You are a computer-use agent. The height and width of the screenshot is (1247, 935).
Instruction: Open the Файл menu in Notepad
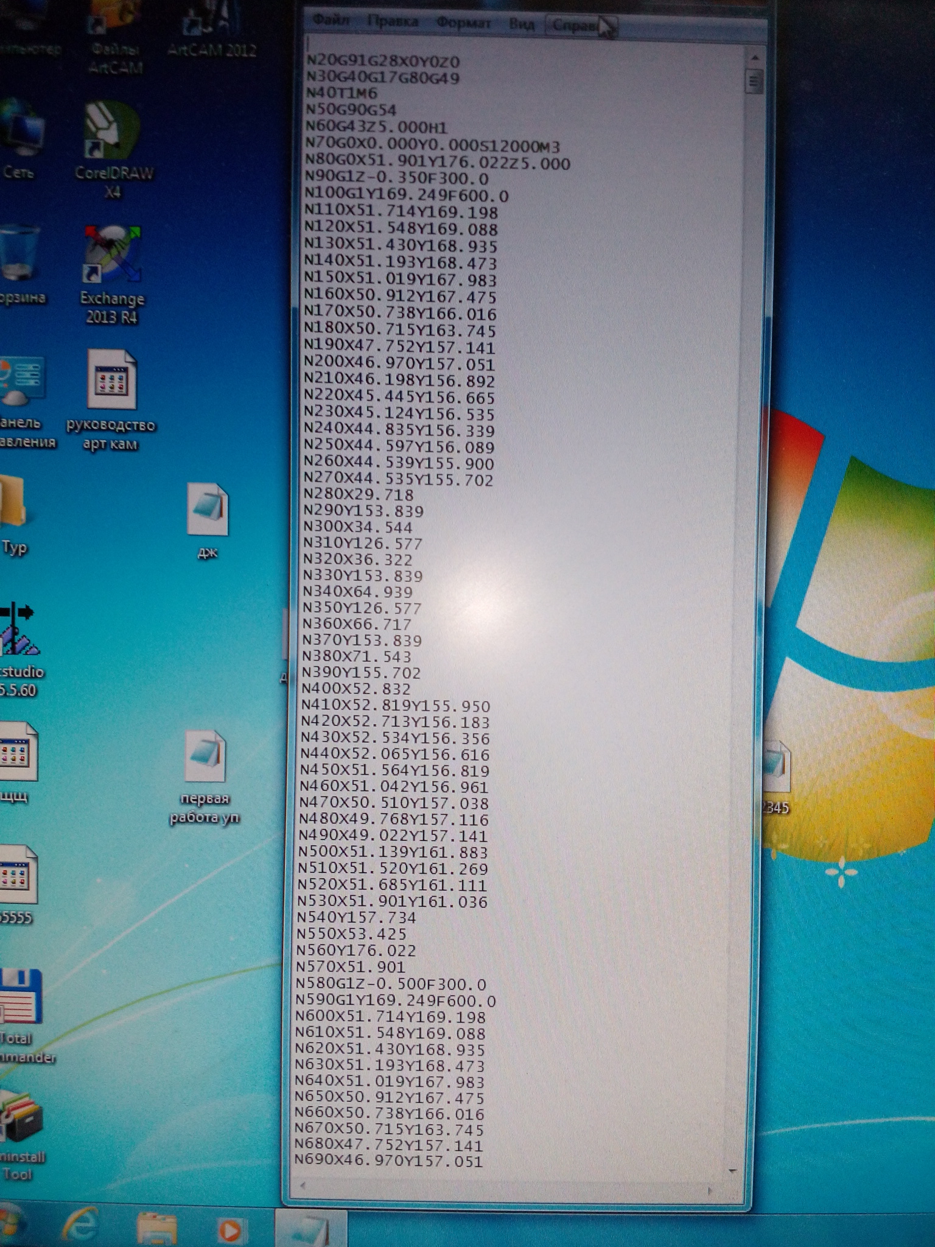click(x=331, y=21)
